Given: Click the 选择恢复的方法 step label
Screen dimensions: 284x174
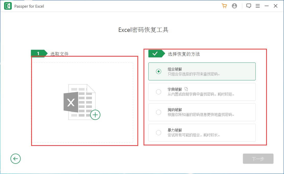Looking at the screenshot, I should [x=184, y=54].
